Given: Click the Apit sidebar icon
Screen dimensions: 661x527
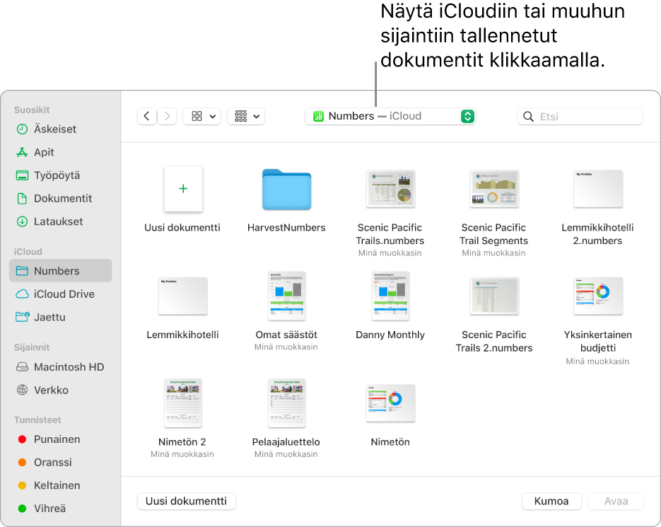Looking at the screenshot, I should point(22,152).
